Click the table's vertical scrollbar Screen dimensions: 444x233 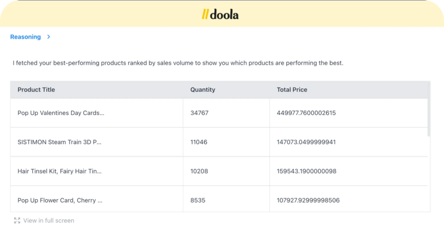tap(429, 117)
